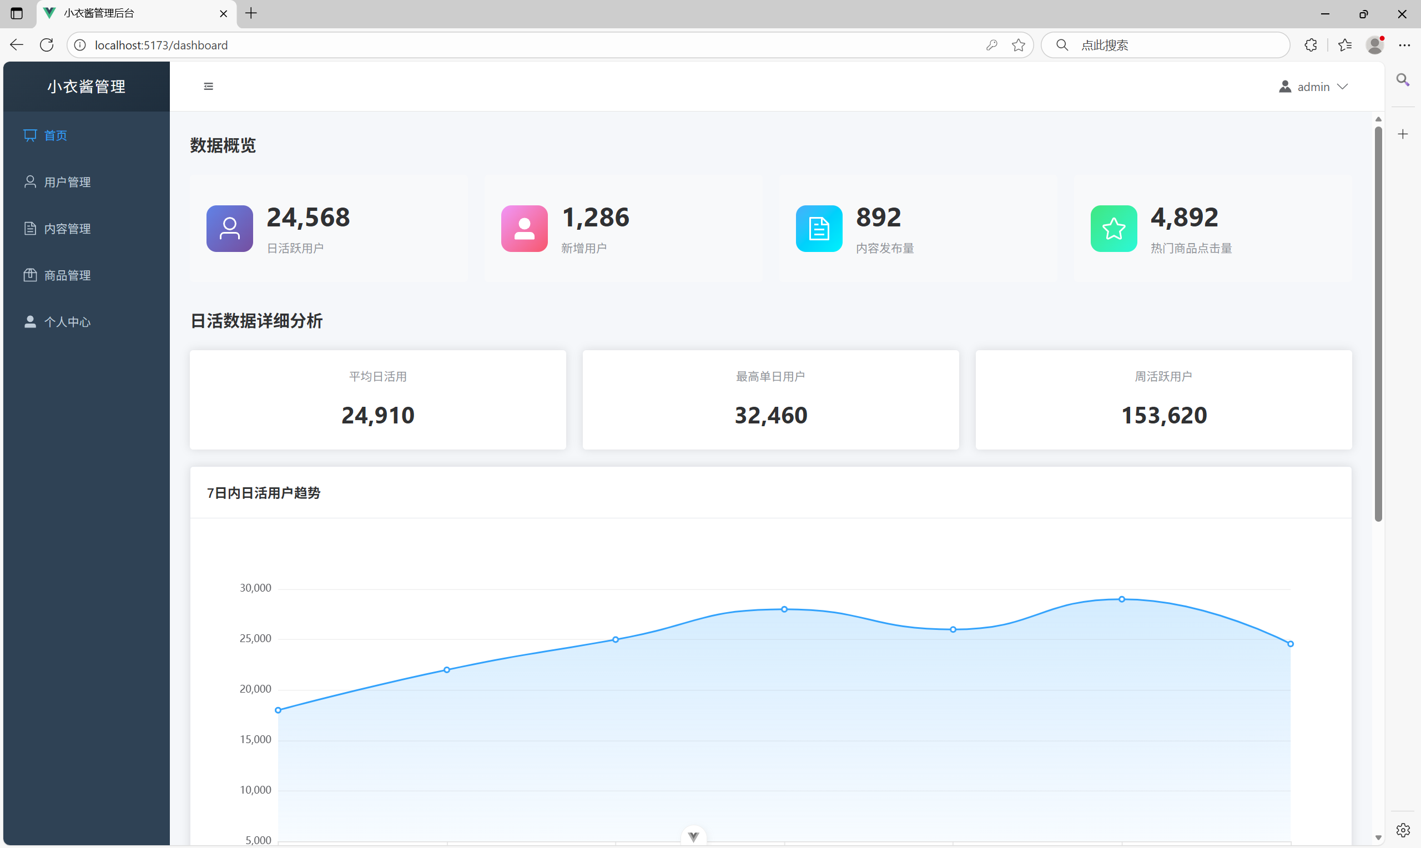Click the purple 日活跃用户 user icon
Screen dimensions: 1421x848
(x=230, y=229)
